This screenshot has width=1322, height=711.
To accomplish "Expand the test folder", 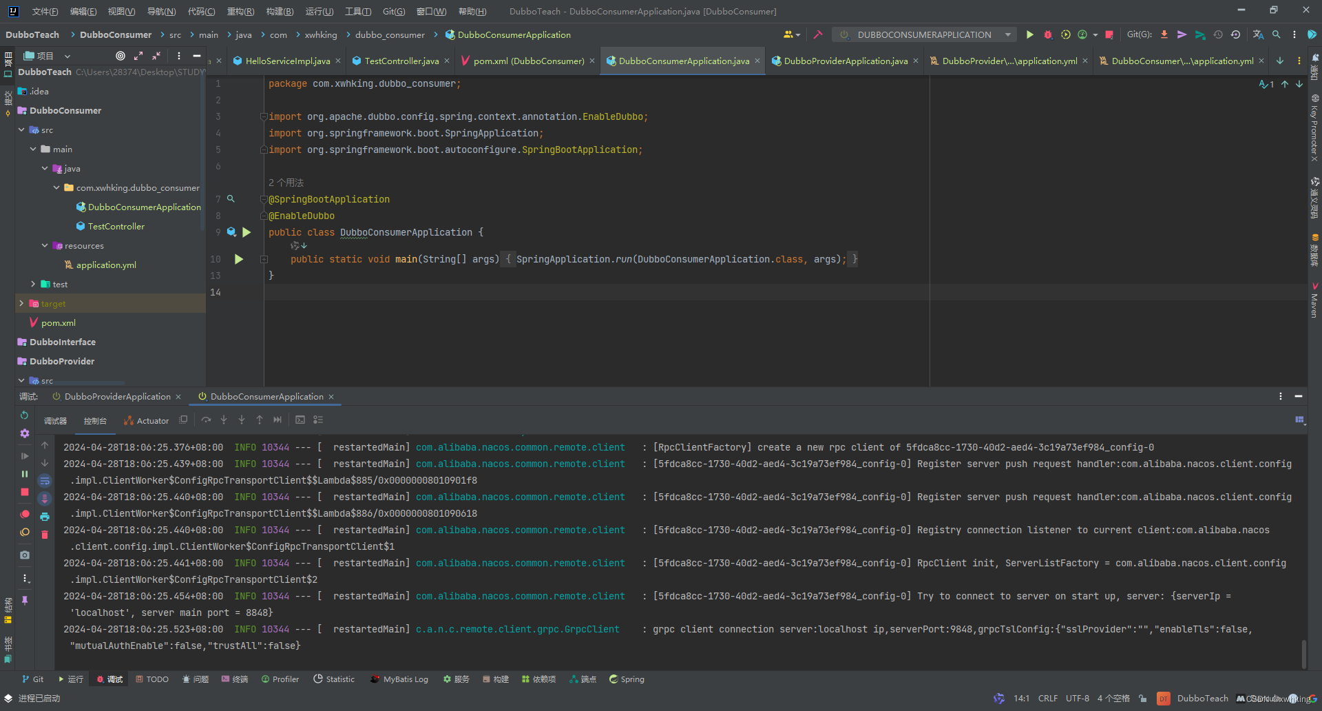I will click(33, 284).
